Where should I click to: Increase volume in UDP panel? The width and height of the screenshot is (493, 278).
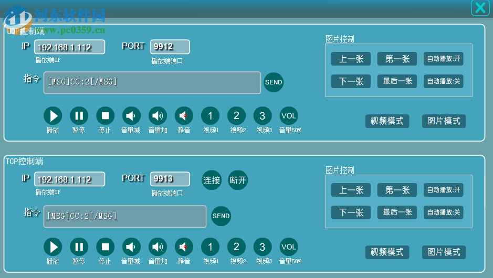click(158, 116)
